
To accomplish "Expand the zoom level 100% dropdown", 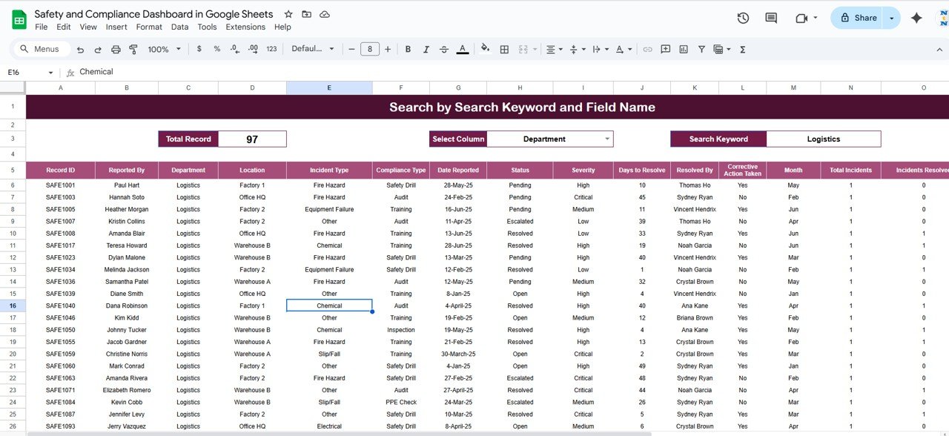I will tap(164, 49).
